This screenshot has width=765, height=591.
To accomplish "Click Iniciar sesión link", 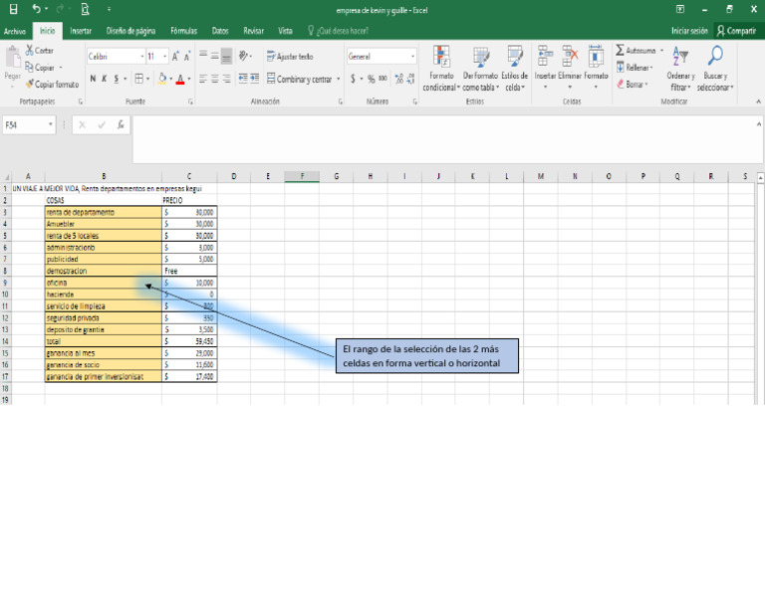I will point(689,31).
